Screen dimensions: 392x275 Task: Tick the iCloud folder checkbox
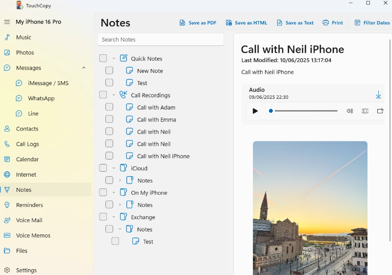103,168
